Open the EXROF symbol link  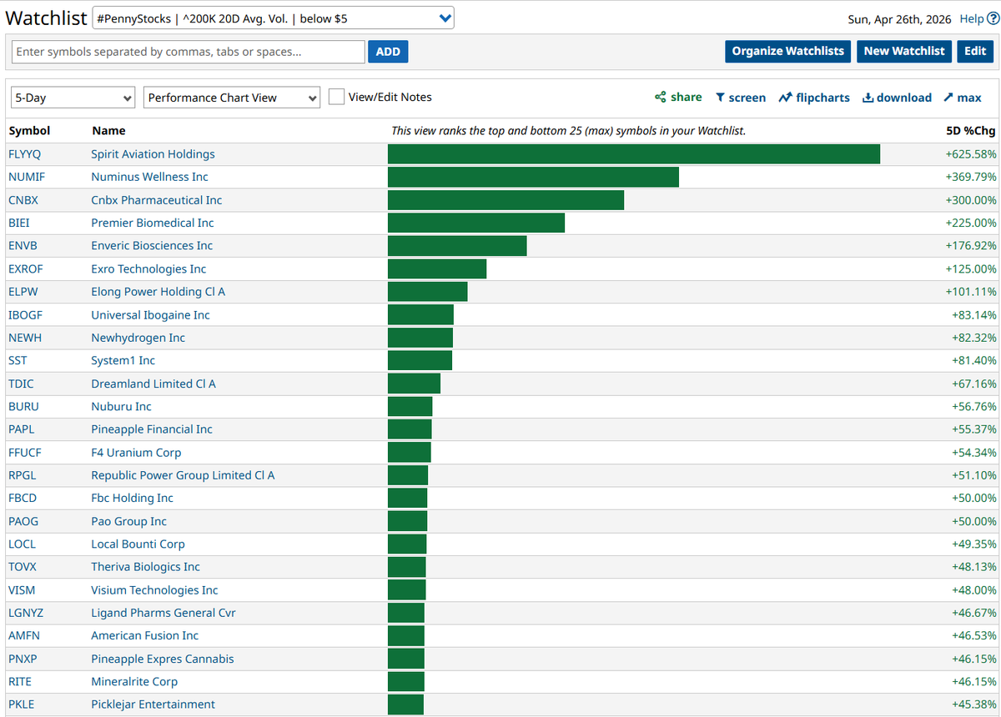26,268
